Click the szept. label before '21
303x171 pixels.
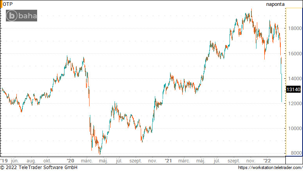point(135,161)
